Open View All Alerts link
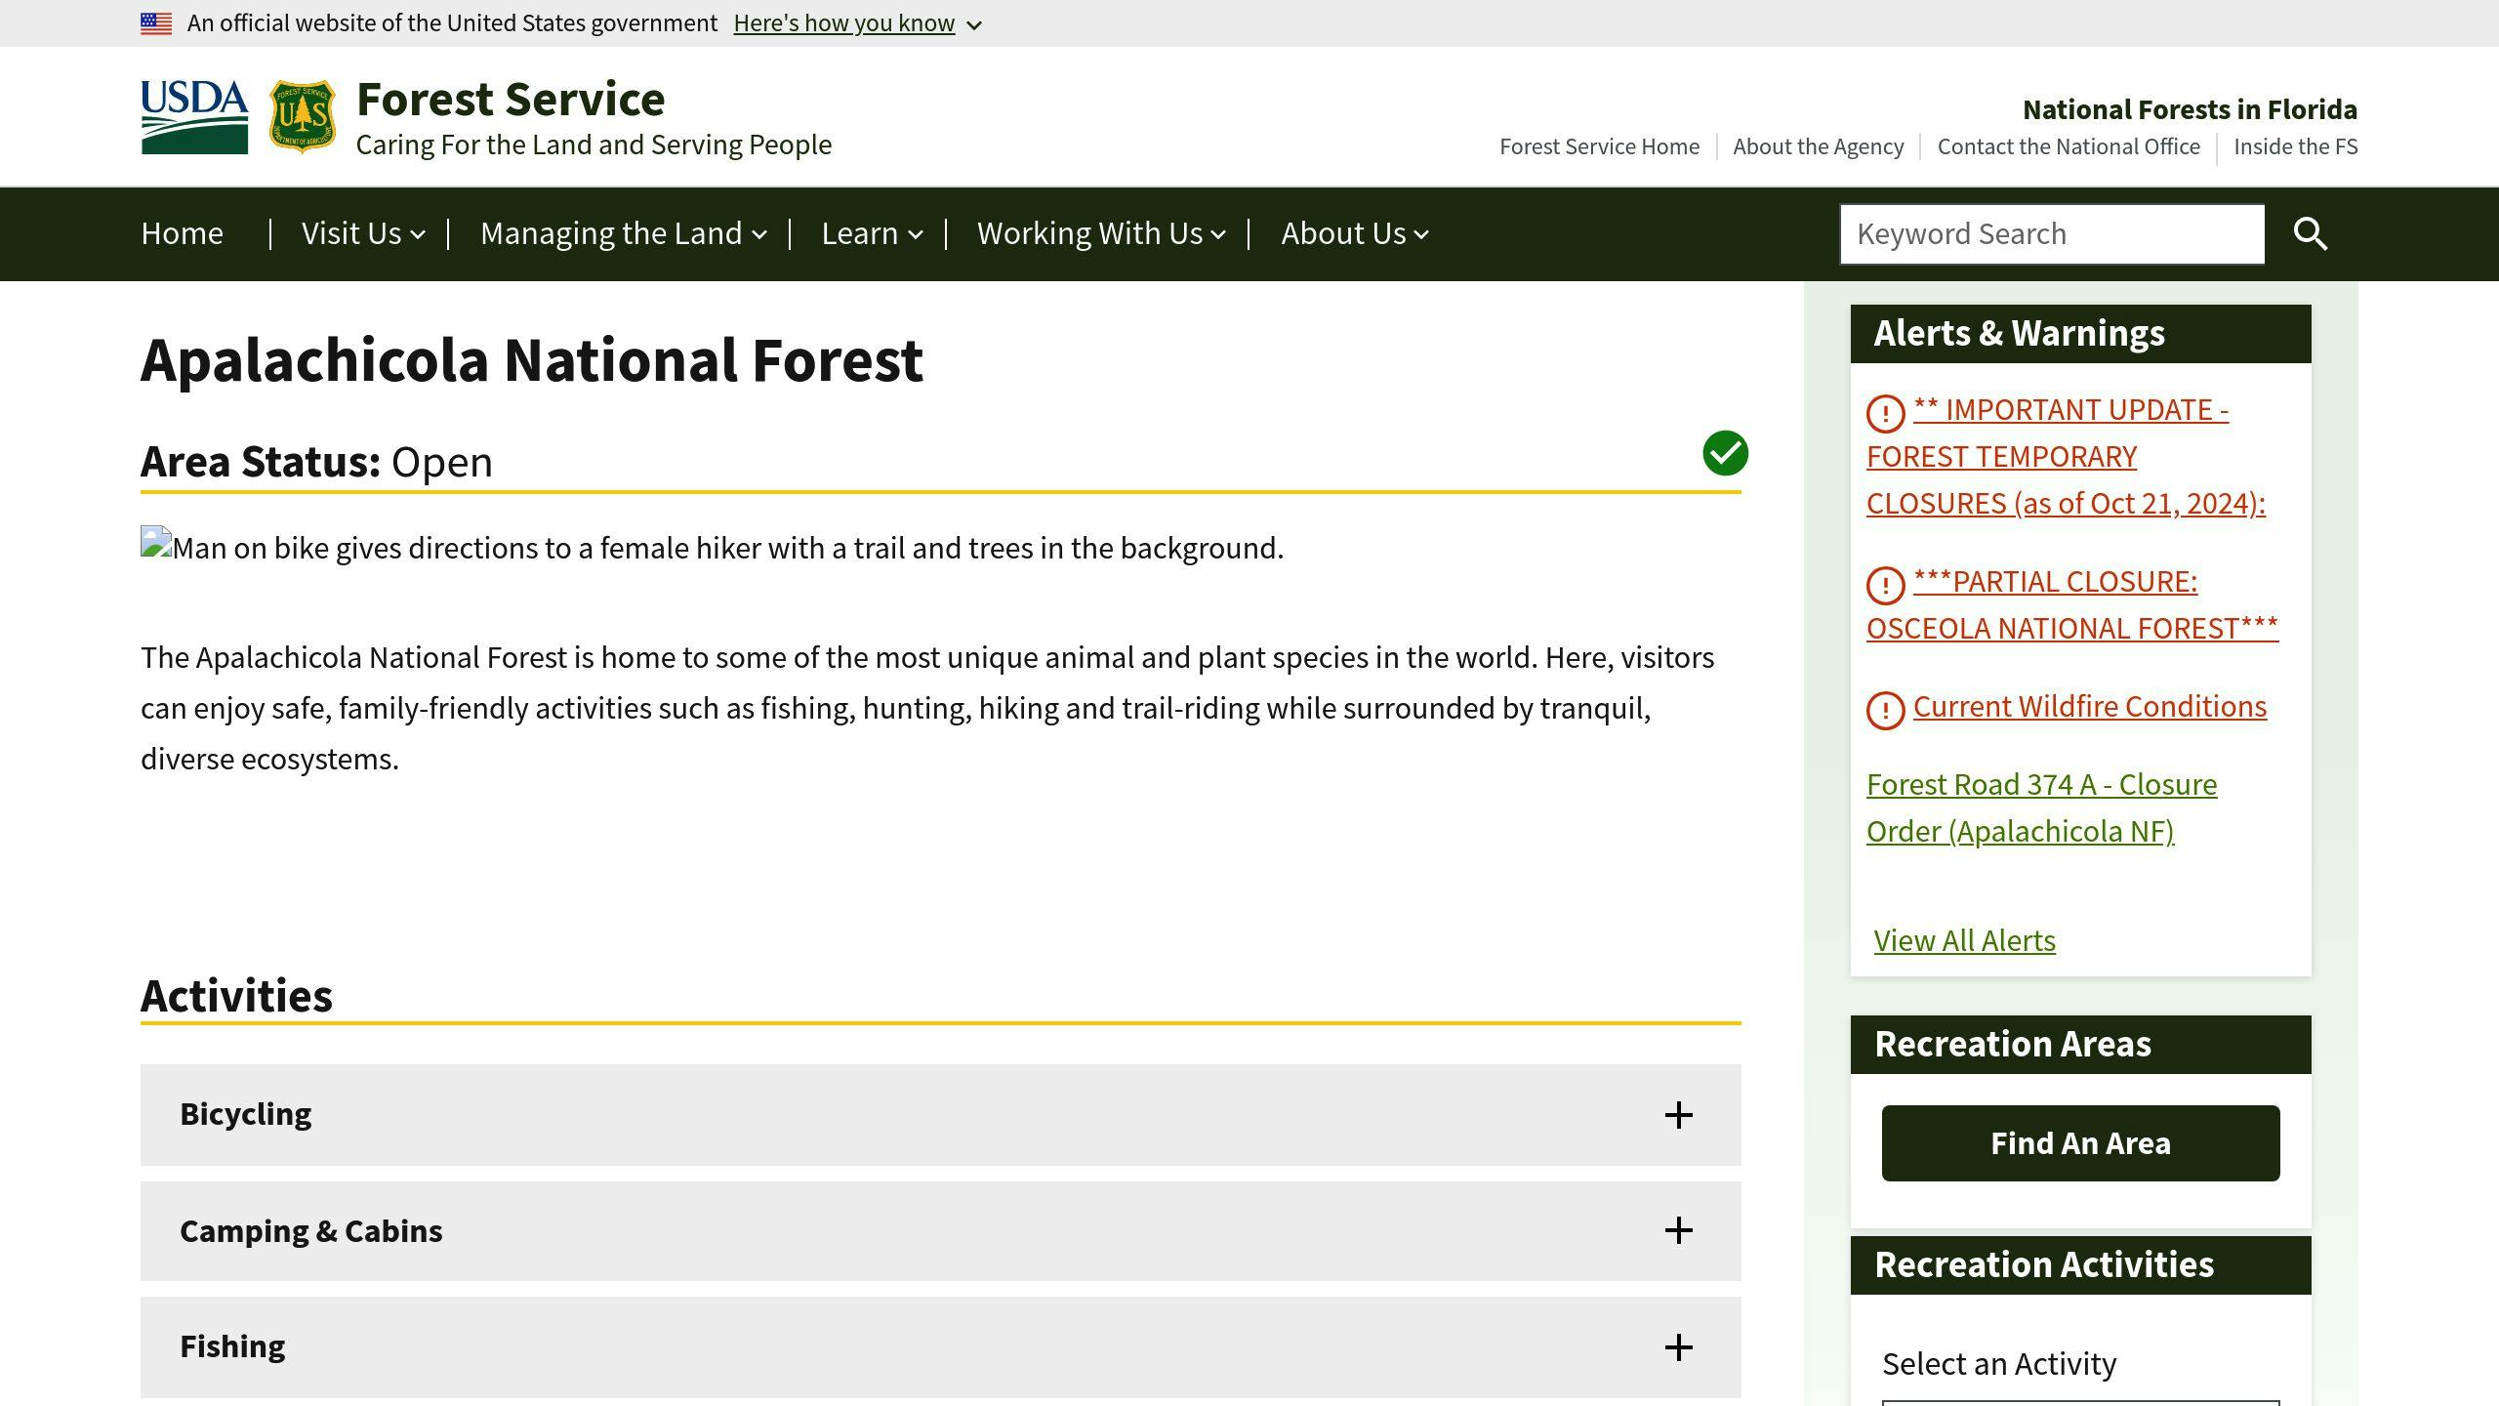 (x=1964, y=940)
